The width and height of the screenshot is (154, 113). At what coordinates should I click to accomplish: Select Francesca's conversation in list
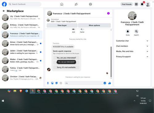tap(22, 35)
